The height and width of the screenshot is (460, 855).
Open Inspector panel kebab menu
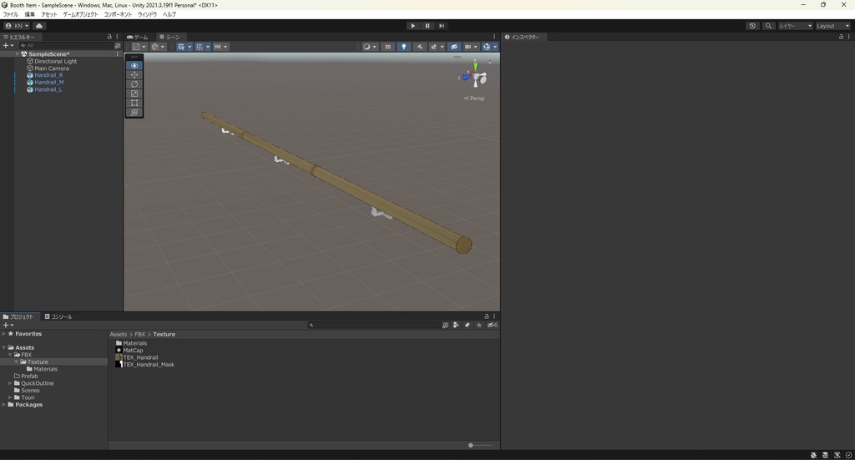click(x=848, y=37)
